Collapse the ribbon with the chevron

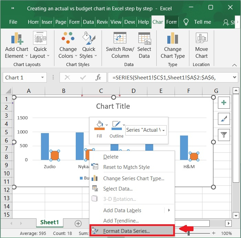(234, 65)
